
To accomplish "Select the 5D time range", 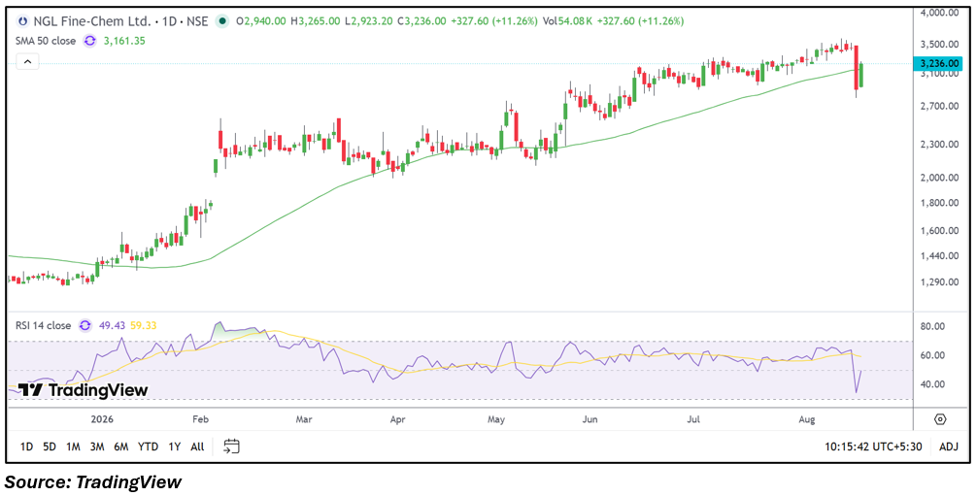I will (50, 446).
